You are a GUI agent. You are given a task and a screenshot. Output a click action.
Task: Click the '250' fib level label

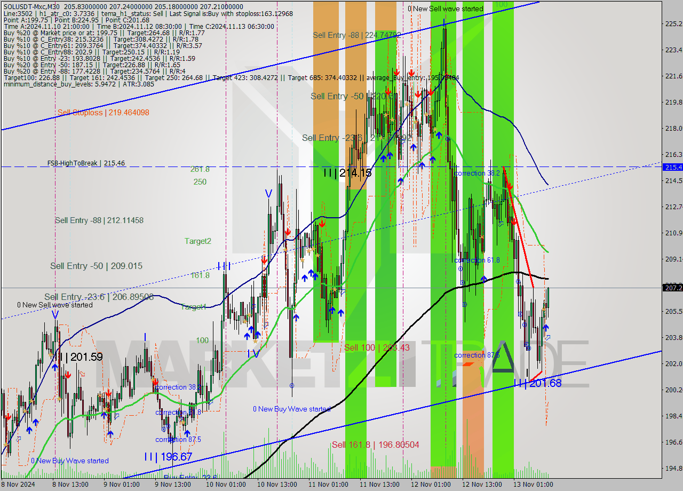(200, 182)
